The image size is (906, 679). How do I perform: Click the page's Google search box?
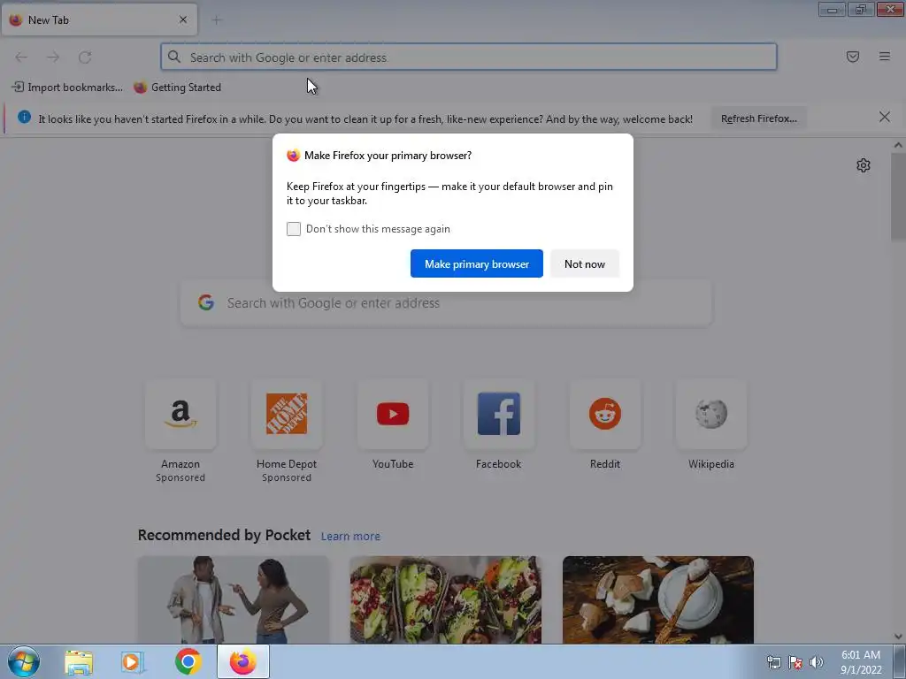[x=446, y=303]
